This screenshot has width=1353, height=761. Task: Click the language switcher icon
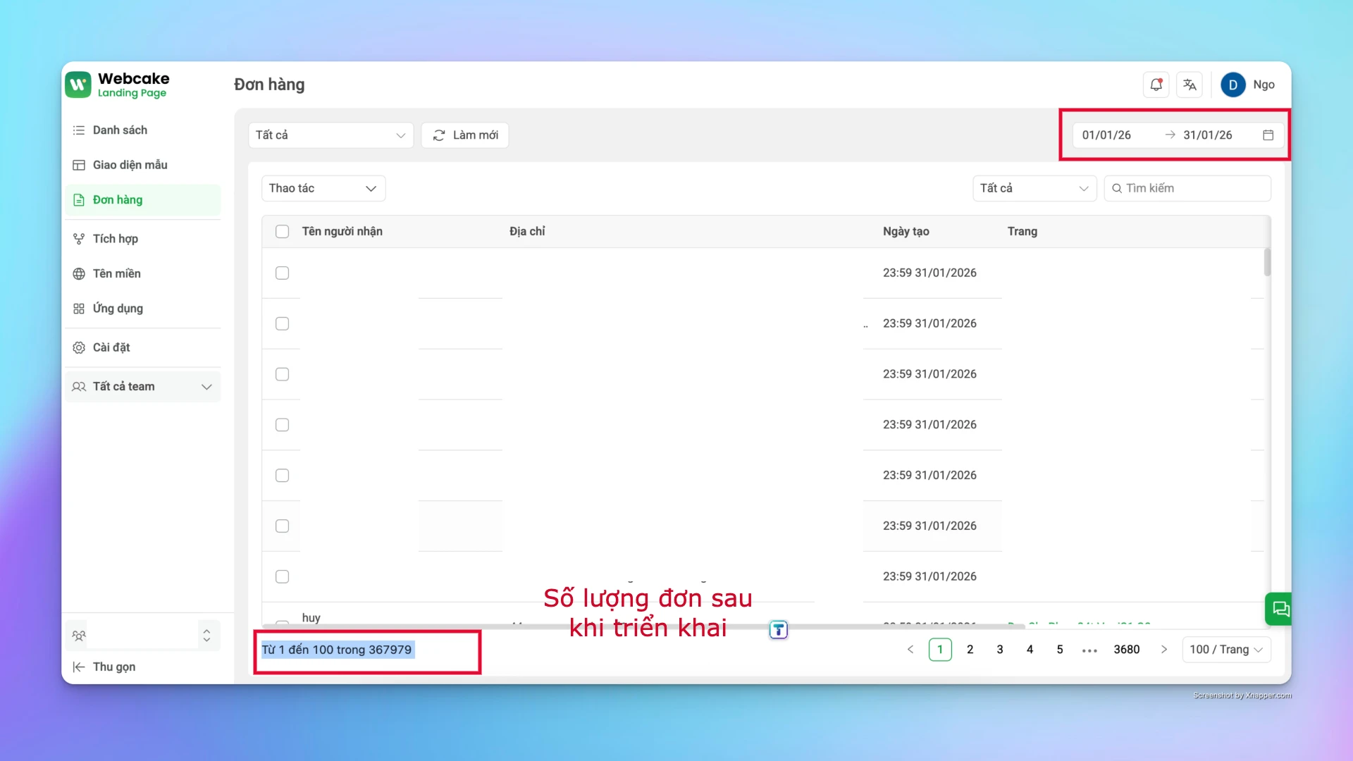(1190, 85)
